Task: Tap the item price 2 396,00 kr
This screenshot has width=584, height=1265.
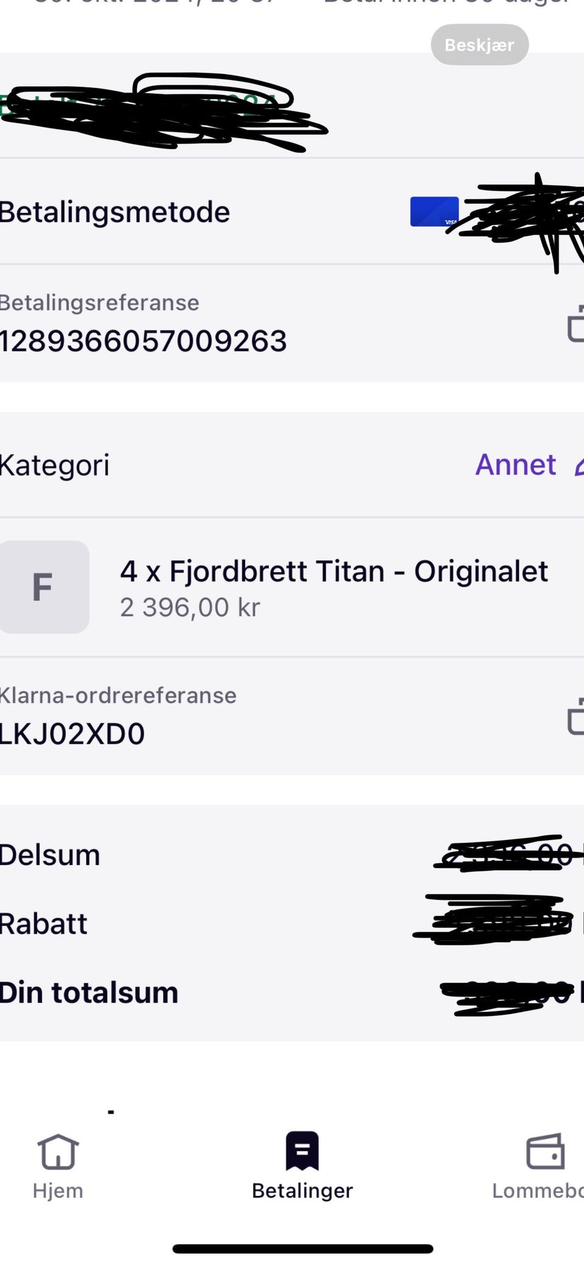Action: click(190, 607)
